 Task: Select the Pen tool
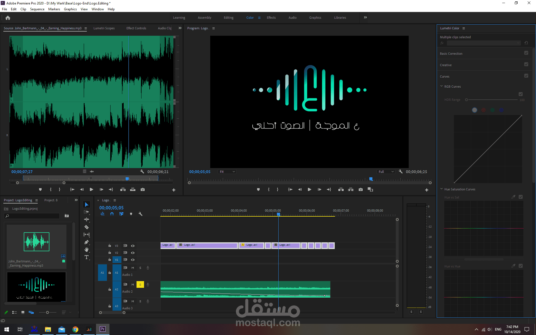tap(87, 242)
